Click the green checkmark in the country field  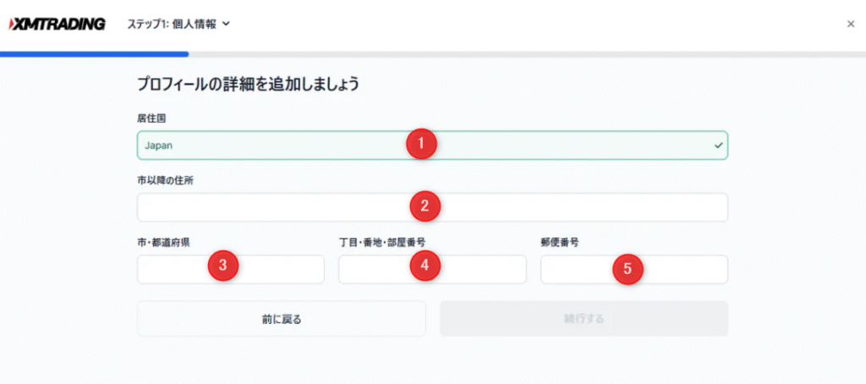pos(718,145)
